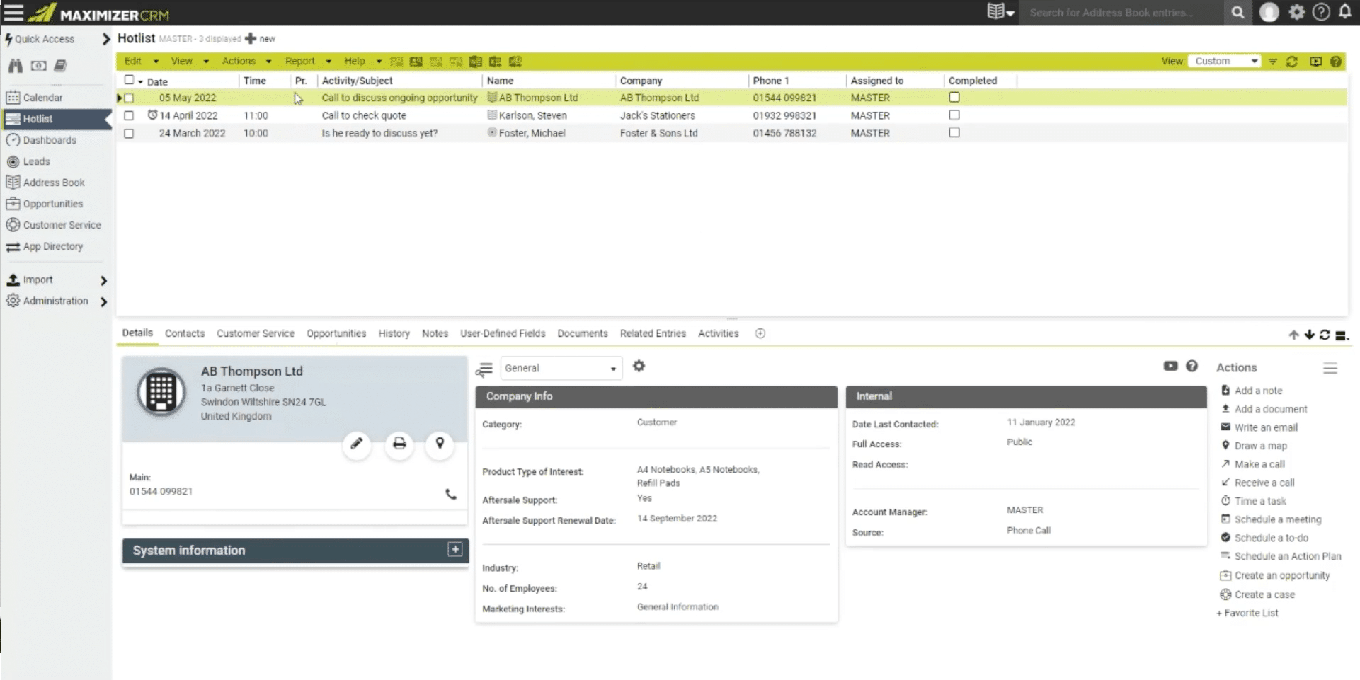Open the View Custom dropdown
This screenshot has width=1360, height=680.
pos(1225,61)
